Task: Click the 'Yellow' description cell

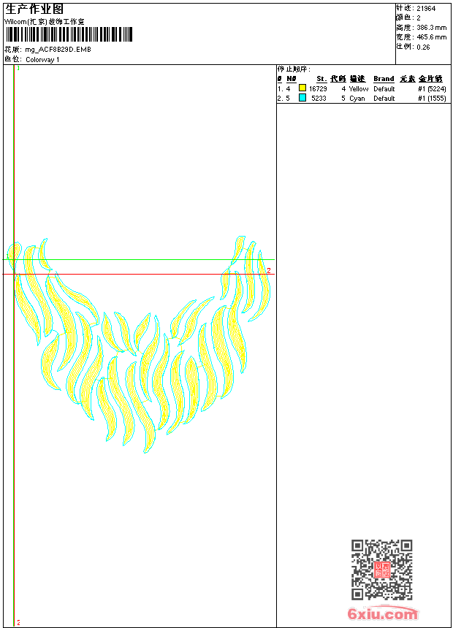Action: [x=359, y=89]
